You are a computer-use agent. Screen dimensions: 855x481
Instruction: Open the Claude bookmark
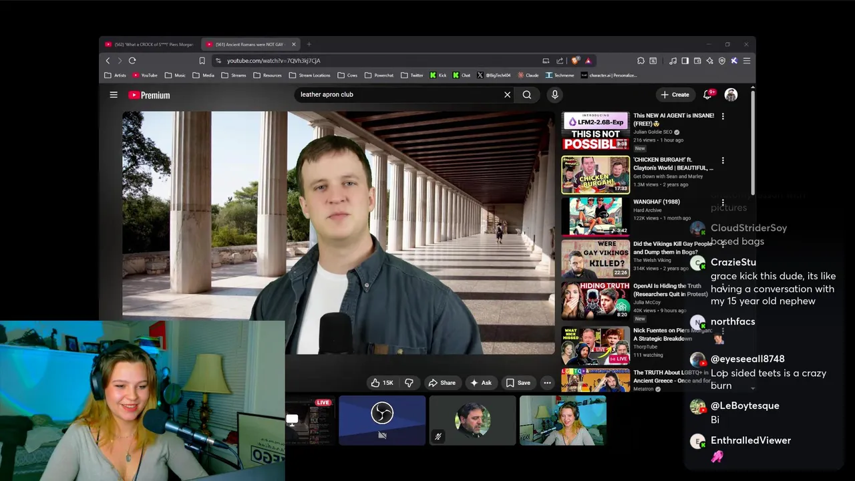528,75
